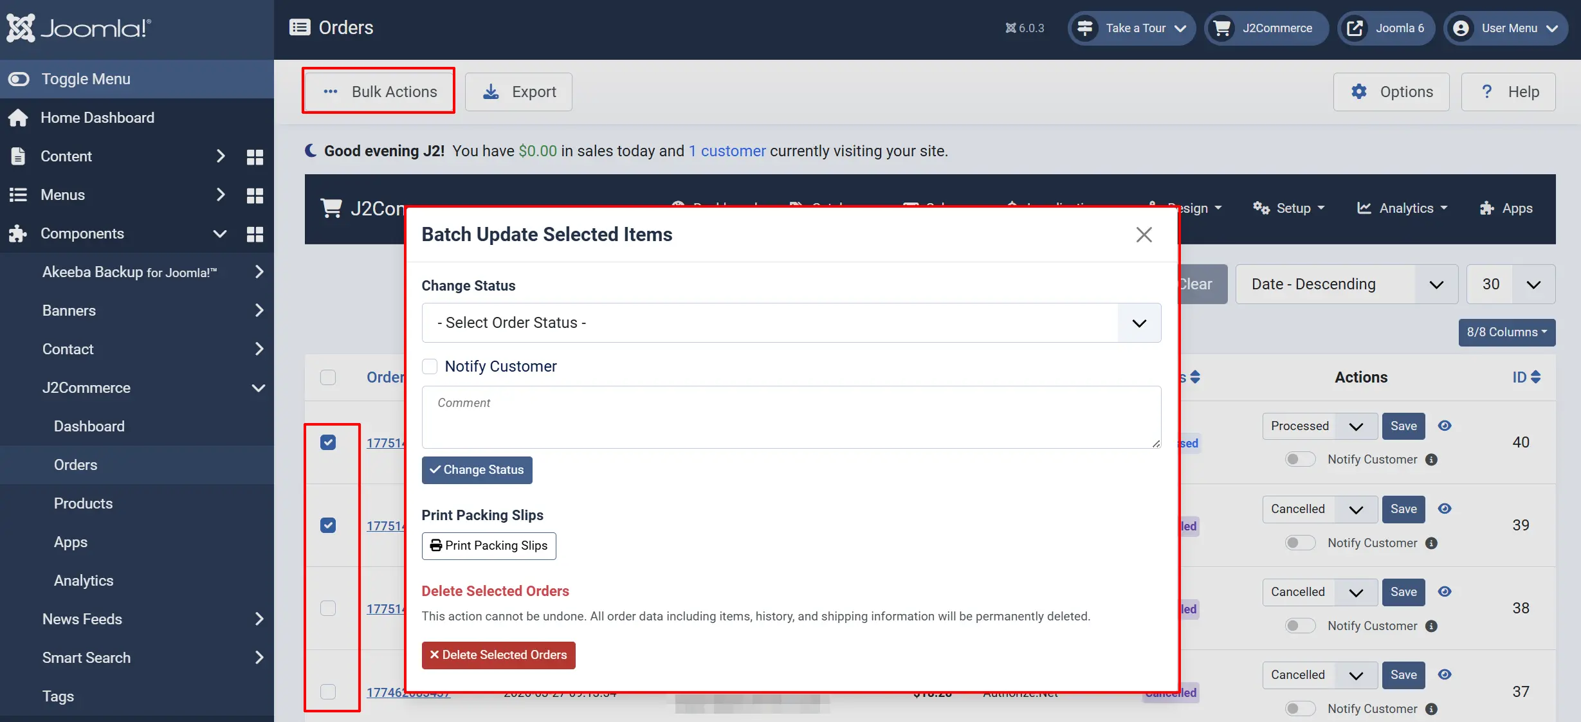Open Analytics menu in J2Commerce toolbar
This screenshot has width=1581, height=722.
pos(1403,208)
